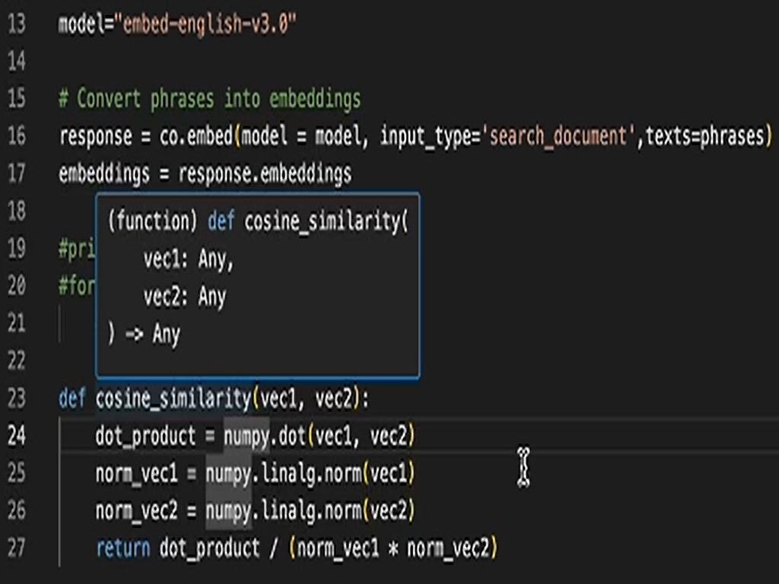Click the "-> Any" return type in tooltip
This screenshot has height=584, width=779.
pos(152,335)
